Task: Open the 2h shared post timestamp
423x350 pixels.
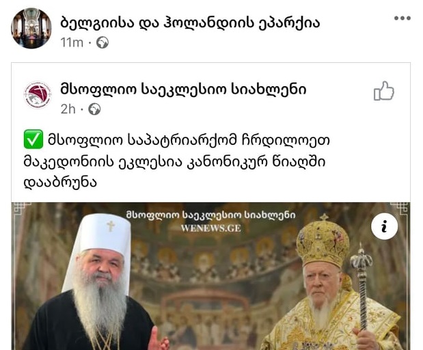Action: pyautogui.click(x=68, y=109)
